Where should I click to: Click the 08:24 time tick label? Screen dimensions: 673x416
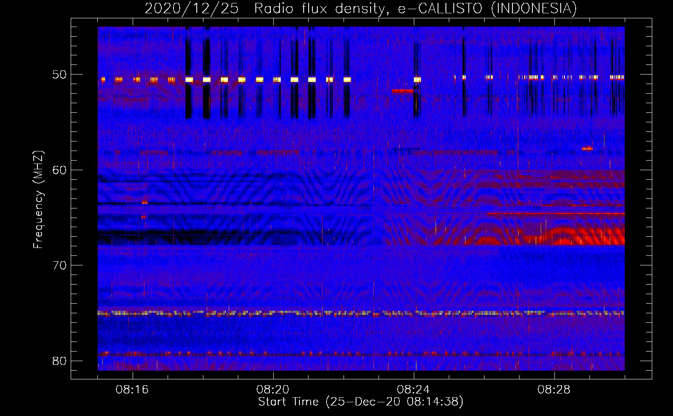pyautogui.click(x=413, y=390)
